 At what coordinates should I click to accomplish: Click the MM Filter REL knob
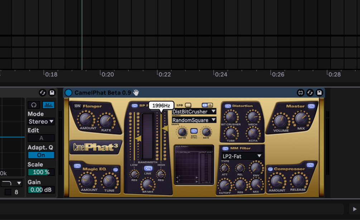240,169
